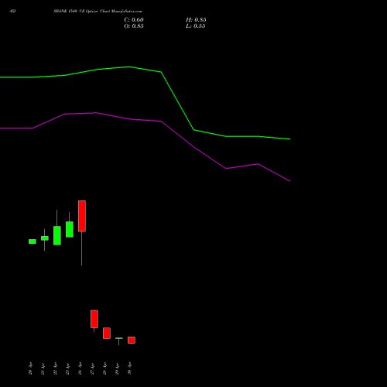Click the '30 Apr' date axis label

pyautogui.click(x=129, y=368)
